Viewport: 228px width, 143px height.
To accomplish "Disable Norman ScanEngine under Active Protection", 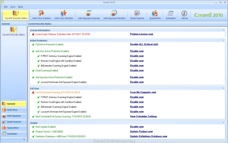I will 137,61.
